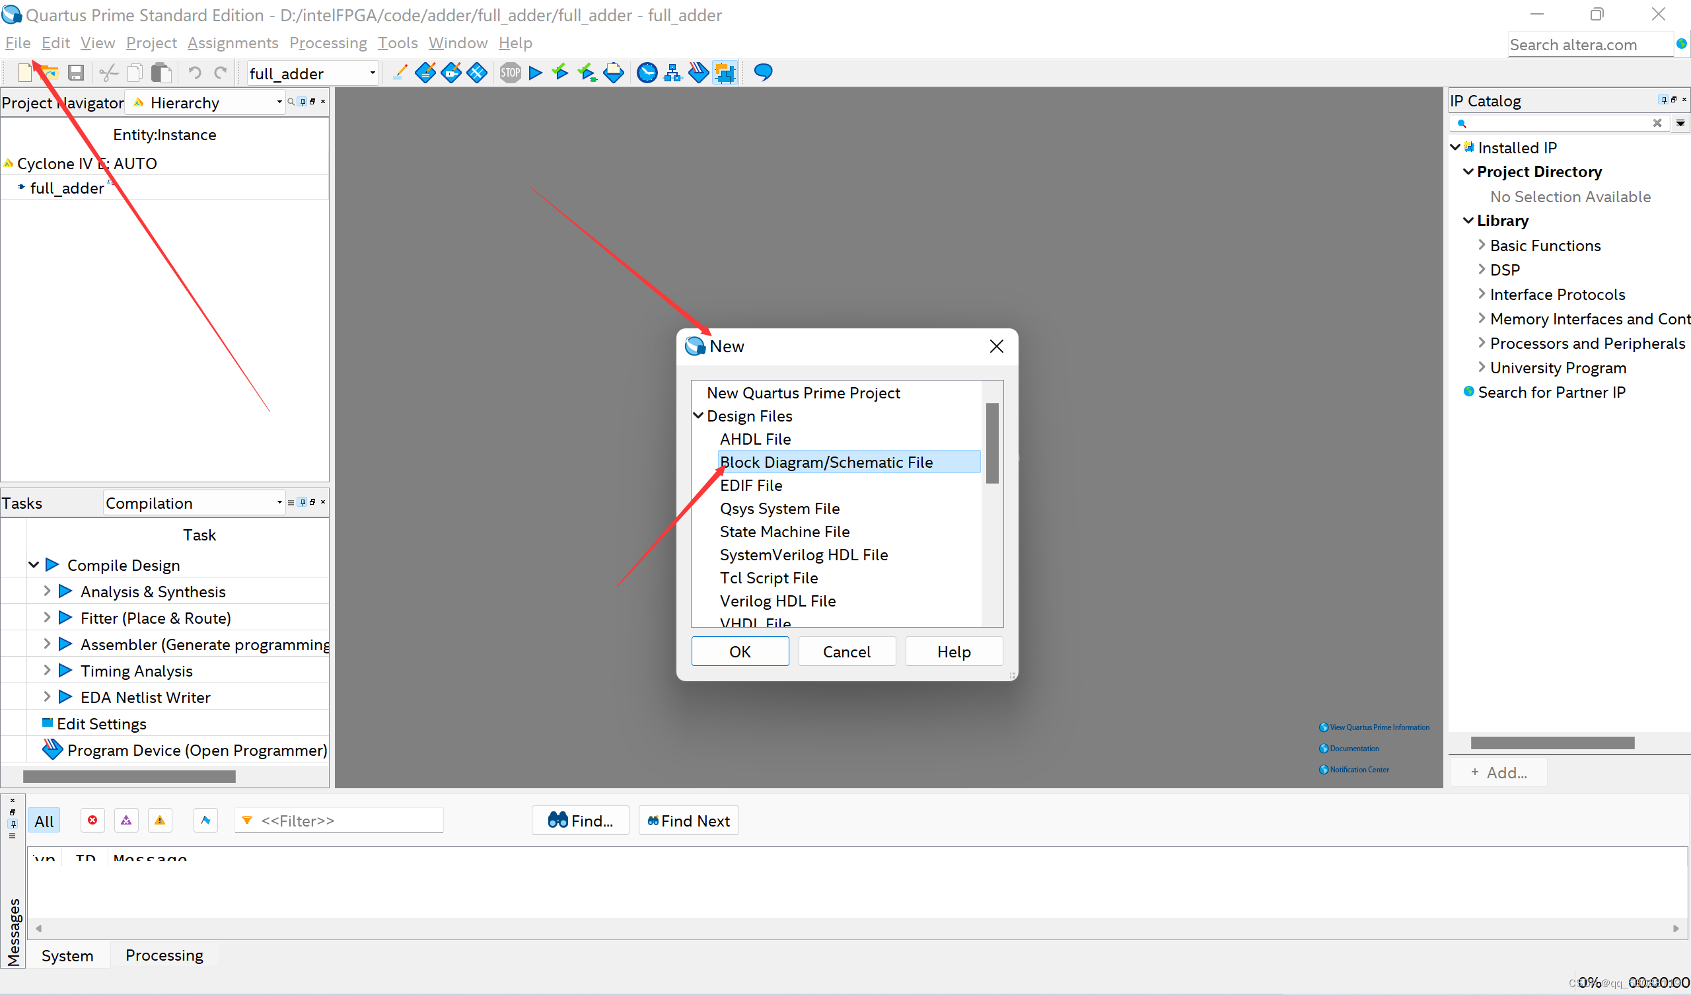The width and height of the screenshot is (1691, 995).
Task: Switch to the Processing messages tab
Action: (x=164, y=955)
